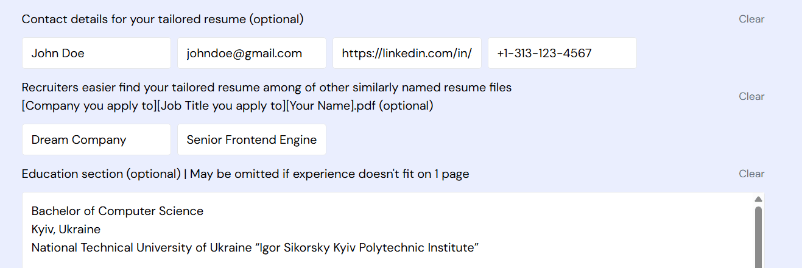Click the file name pattern text ending in .pdf

point(227,105)
